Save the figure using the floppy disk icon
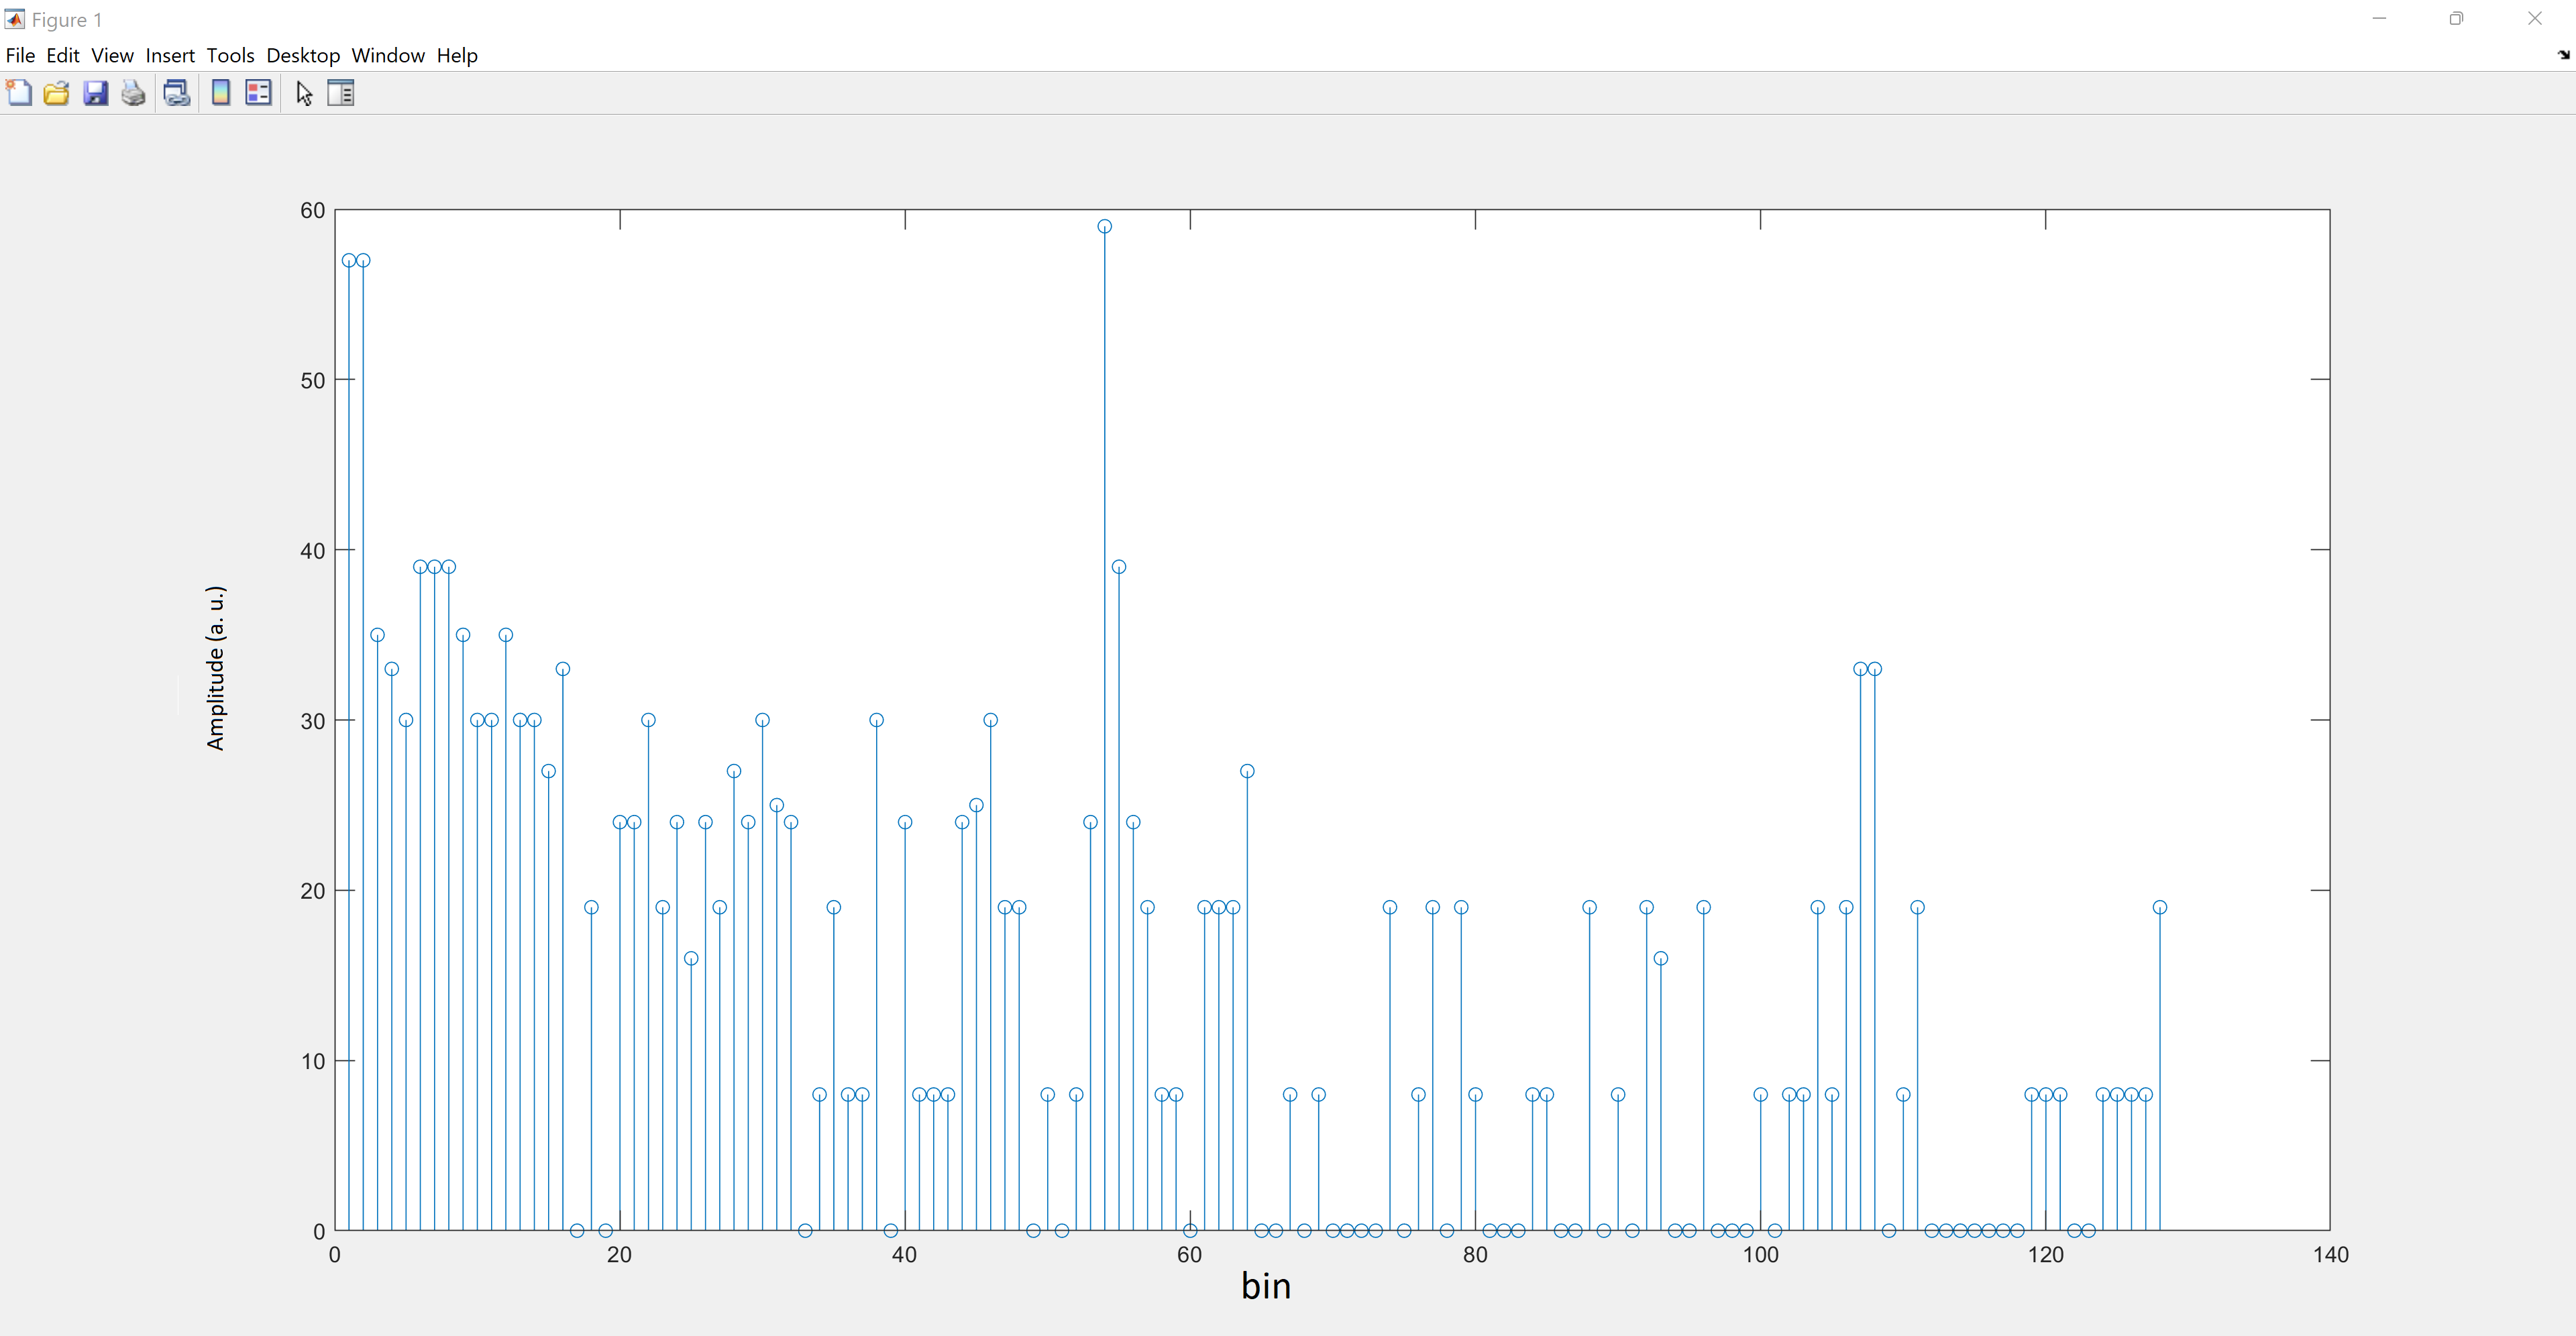The width and height of the screenshot is (2576, 1336). click(x=95, y=93)
